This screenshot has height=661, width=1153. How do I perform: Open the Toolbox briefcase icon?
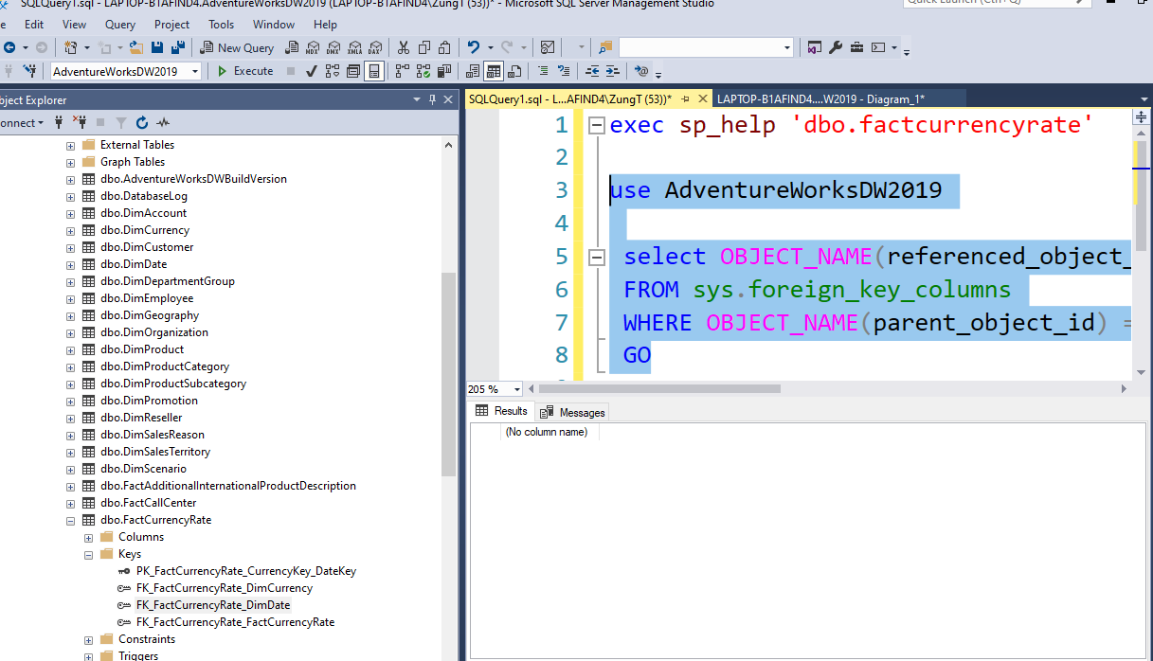[856, 47]
